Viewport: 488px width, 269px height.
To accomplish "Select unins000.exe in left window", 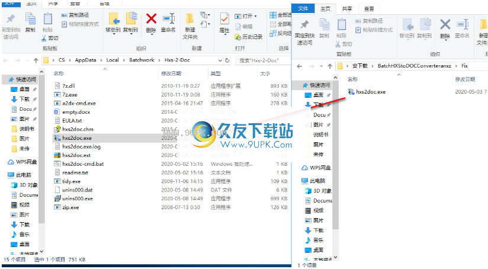I will tap(77, 198).
